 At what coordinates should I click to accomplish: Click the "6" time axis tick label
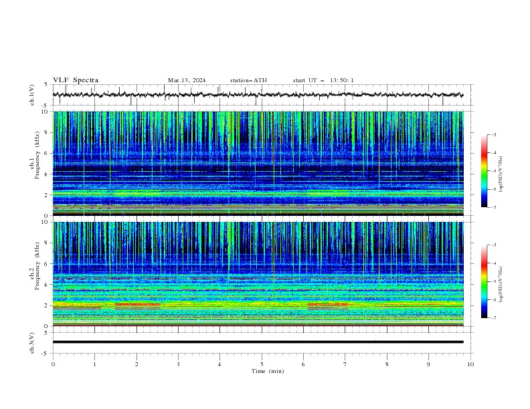[303, 364]
